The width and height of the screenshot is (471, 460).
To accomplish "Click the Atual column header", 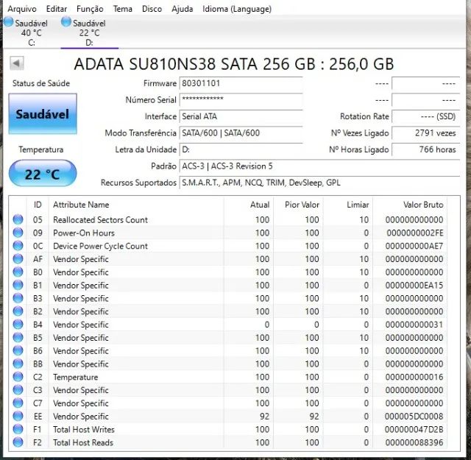I will [x=249, y=205].
